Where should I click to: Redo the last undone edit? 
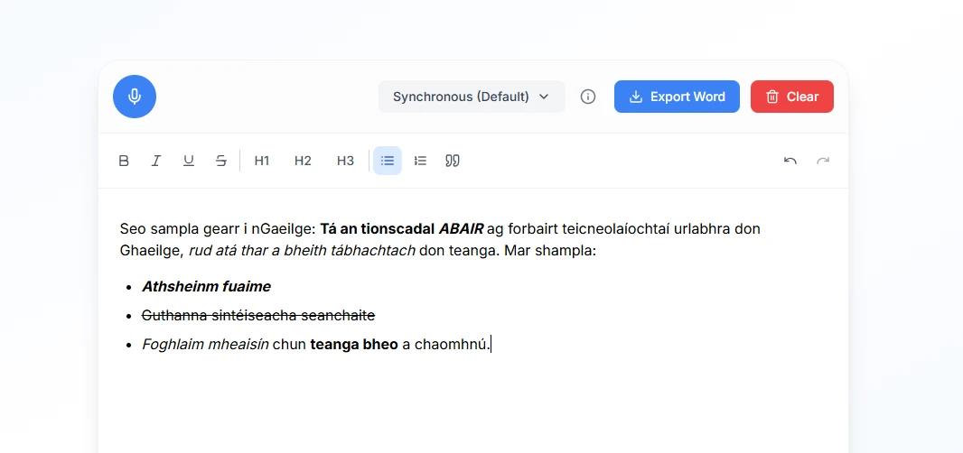pos(823,161)
